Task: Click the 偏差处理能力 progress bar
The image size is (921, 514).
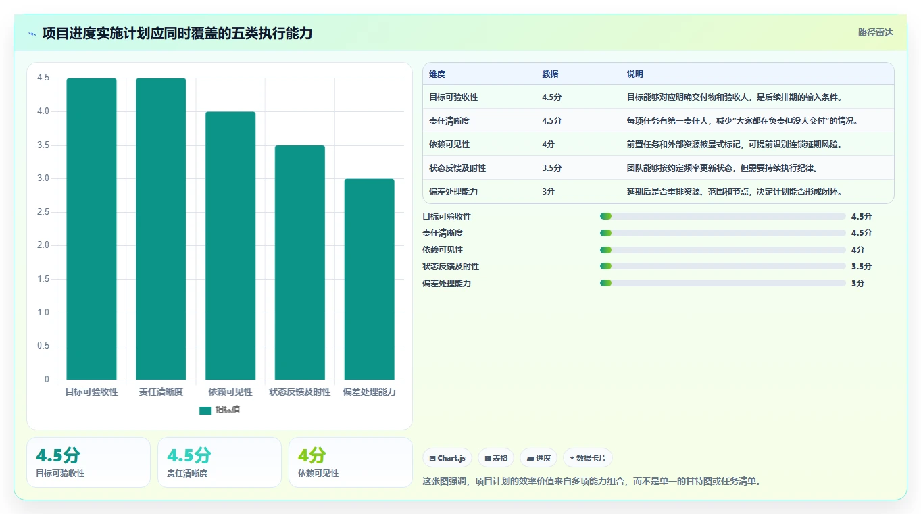Action: (723, 284)
